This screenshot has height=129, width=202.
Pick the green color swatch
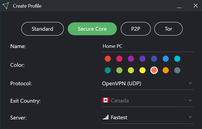pos(119,70)
